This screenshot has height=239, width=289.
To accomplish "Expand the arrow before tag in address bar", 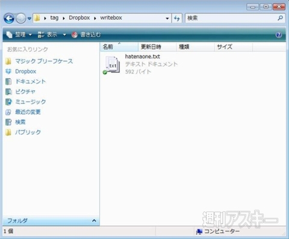I will point(45,18).
